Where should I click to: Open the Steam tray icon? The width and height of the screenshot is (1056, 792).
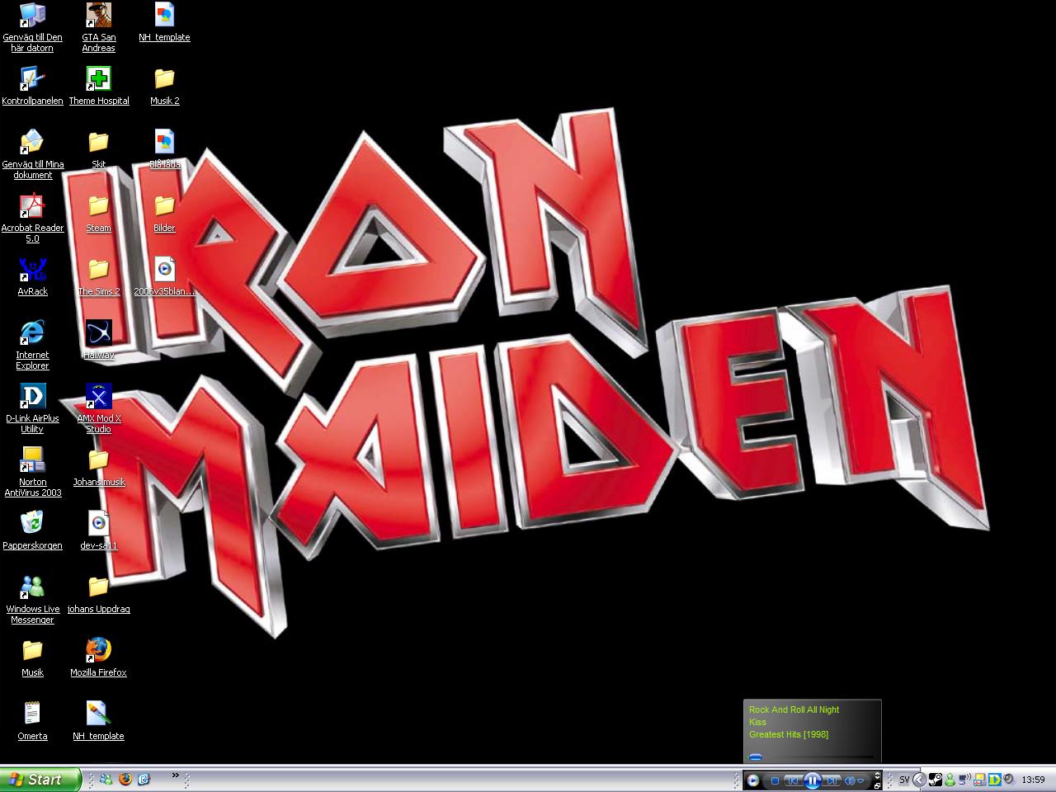(x=936, y=780)
